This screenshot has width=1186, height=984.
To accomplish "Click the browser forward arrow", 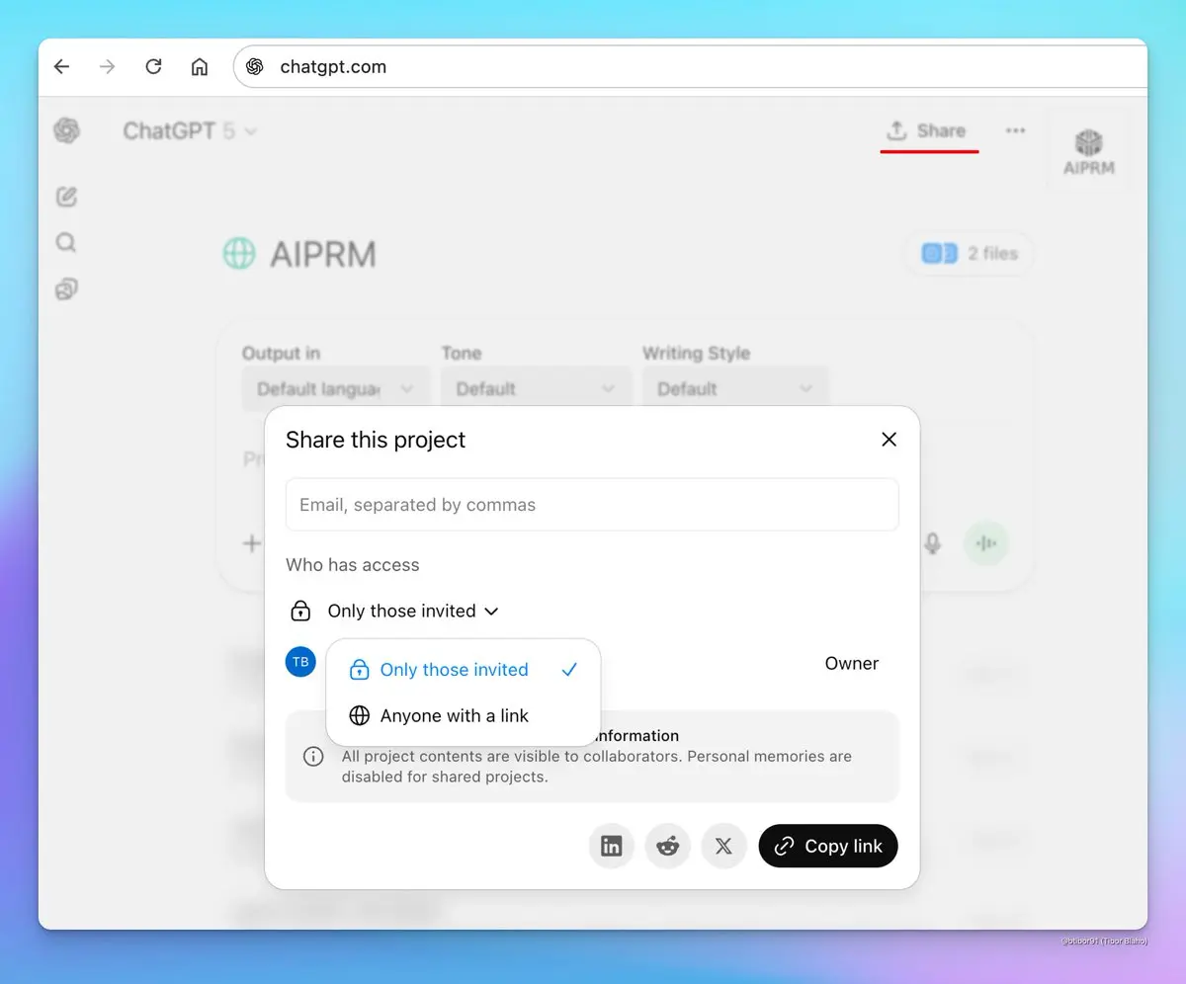I will 108,67.
